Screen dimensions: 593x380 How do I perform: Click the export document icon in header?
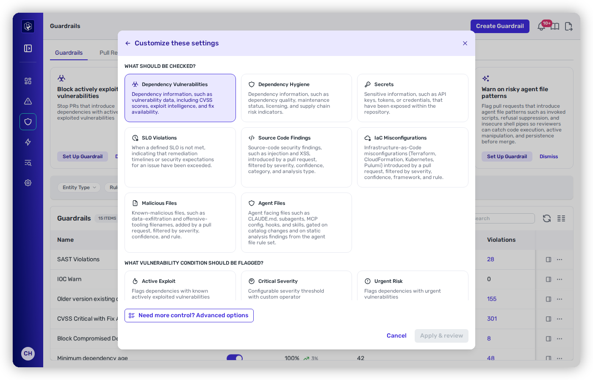(568, 26)
